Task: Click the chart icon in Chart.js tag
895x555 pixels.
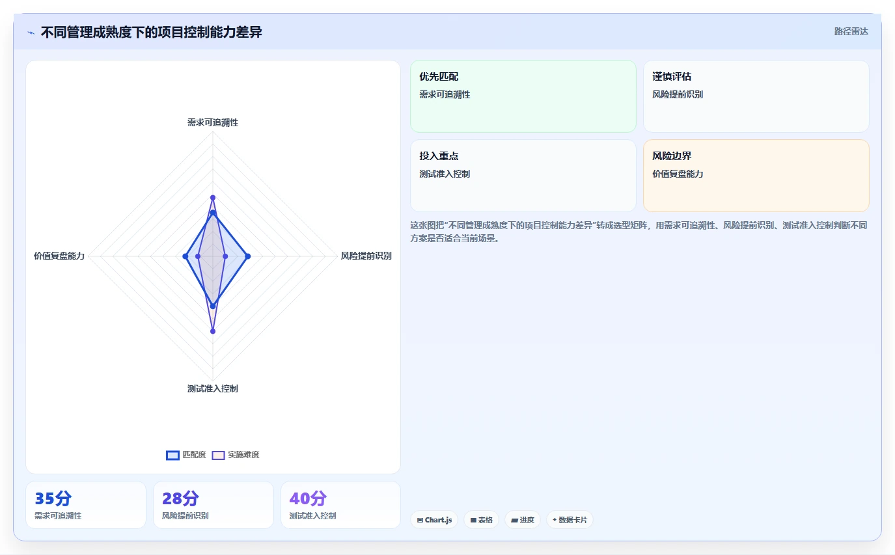Action: point(420,521)
